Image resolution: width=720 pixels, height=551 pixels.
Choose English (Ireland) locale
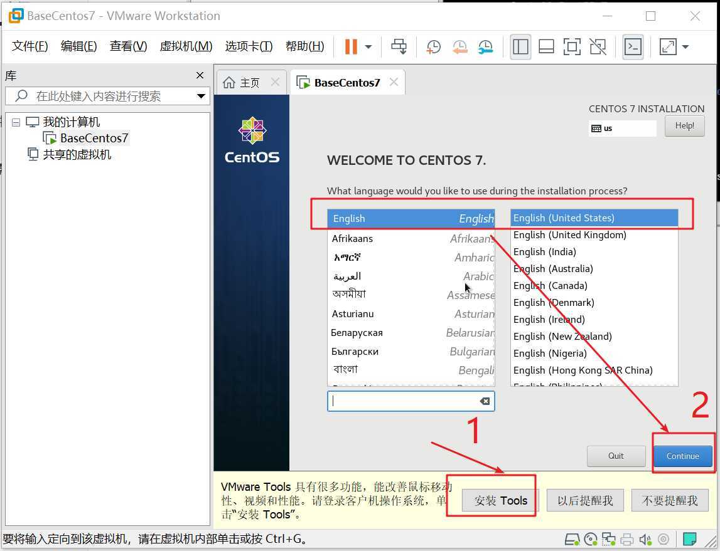point(594,320)
